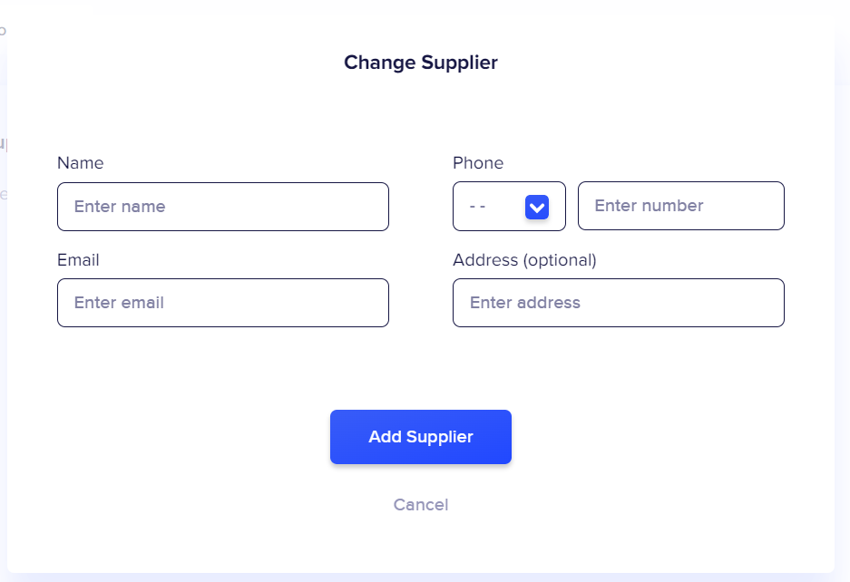The image size is (850, 582).
Task: Click the "Enter number" placeholder text
Action: pyautogui.click(x=649, y=206)
